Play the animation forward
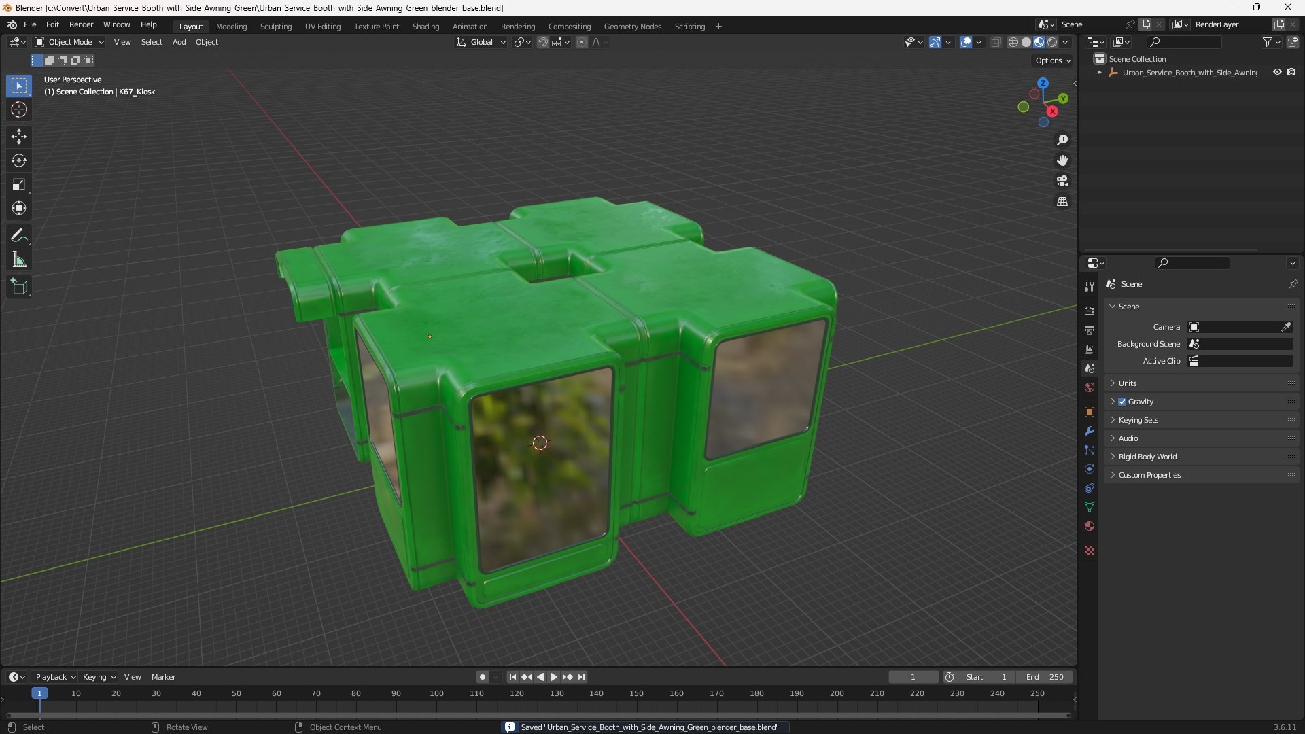This screenshot has width=1305, height=734. (x=553, y=677)
